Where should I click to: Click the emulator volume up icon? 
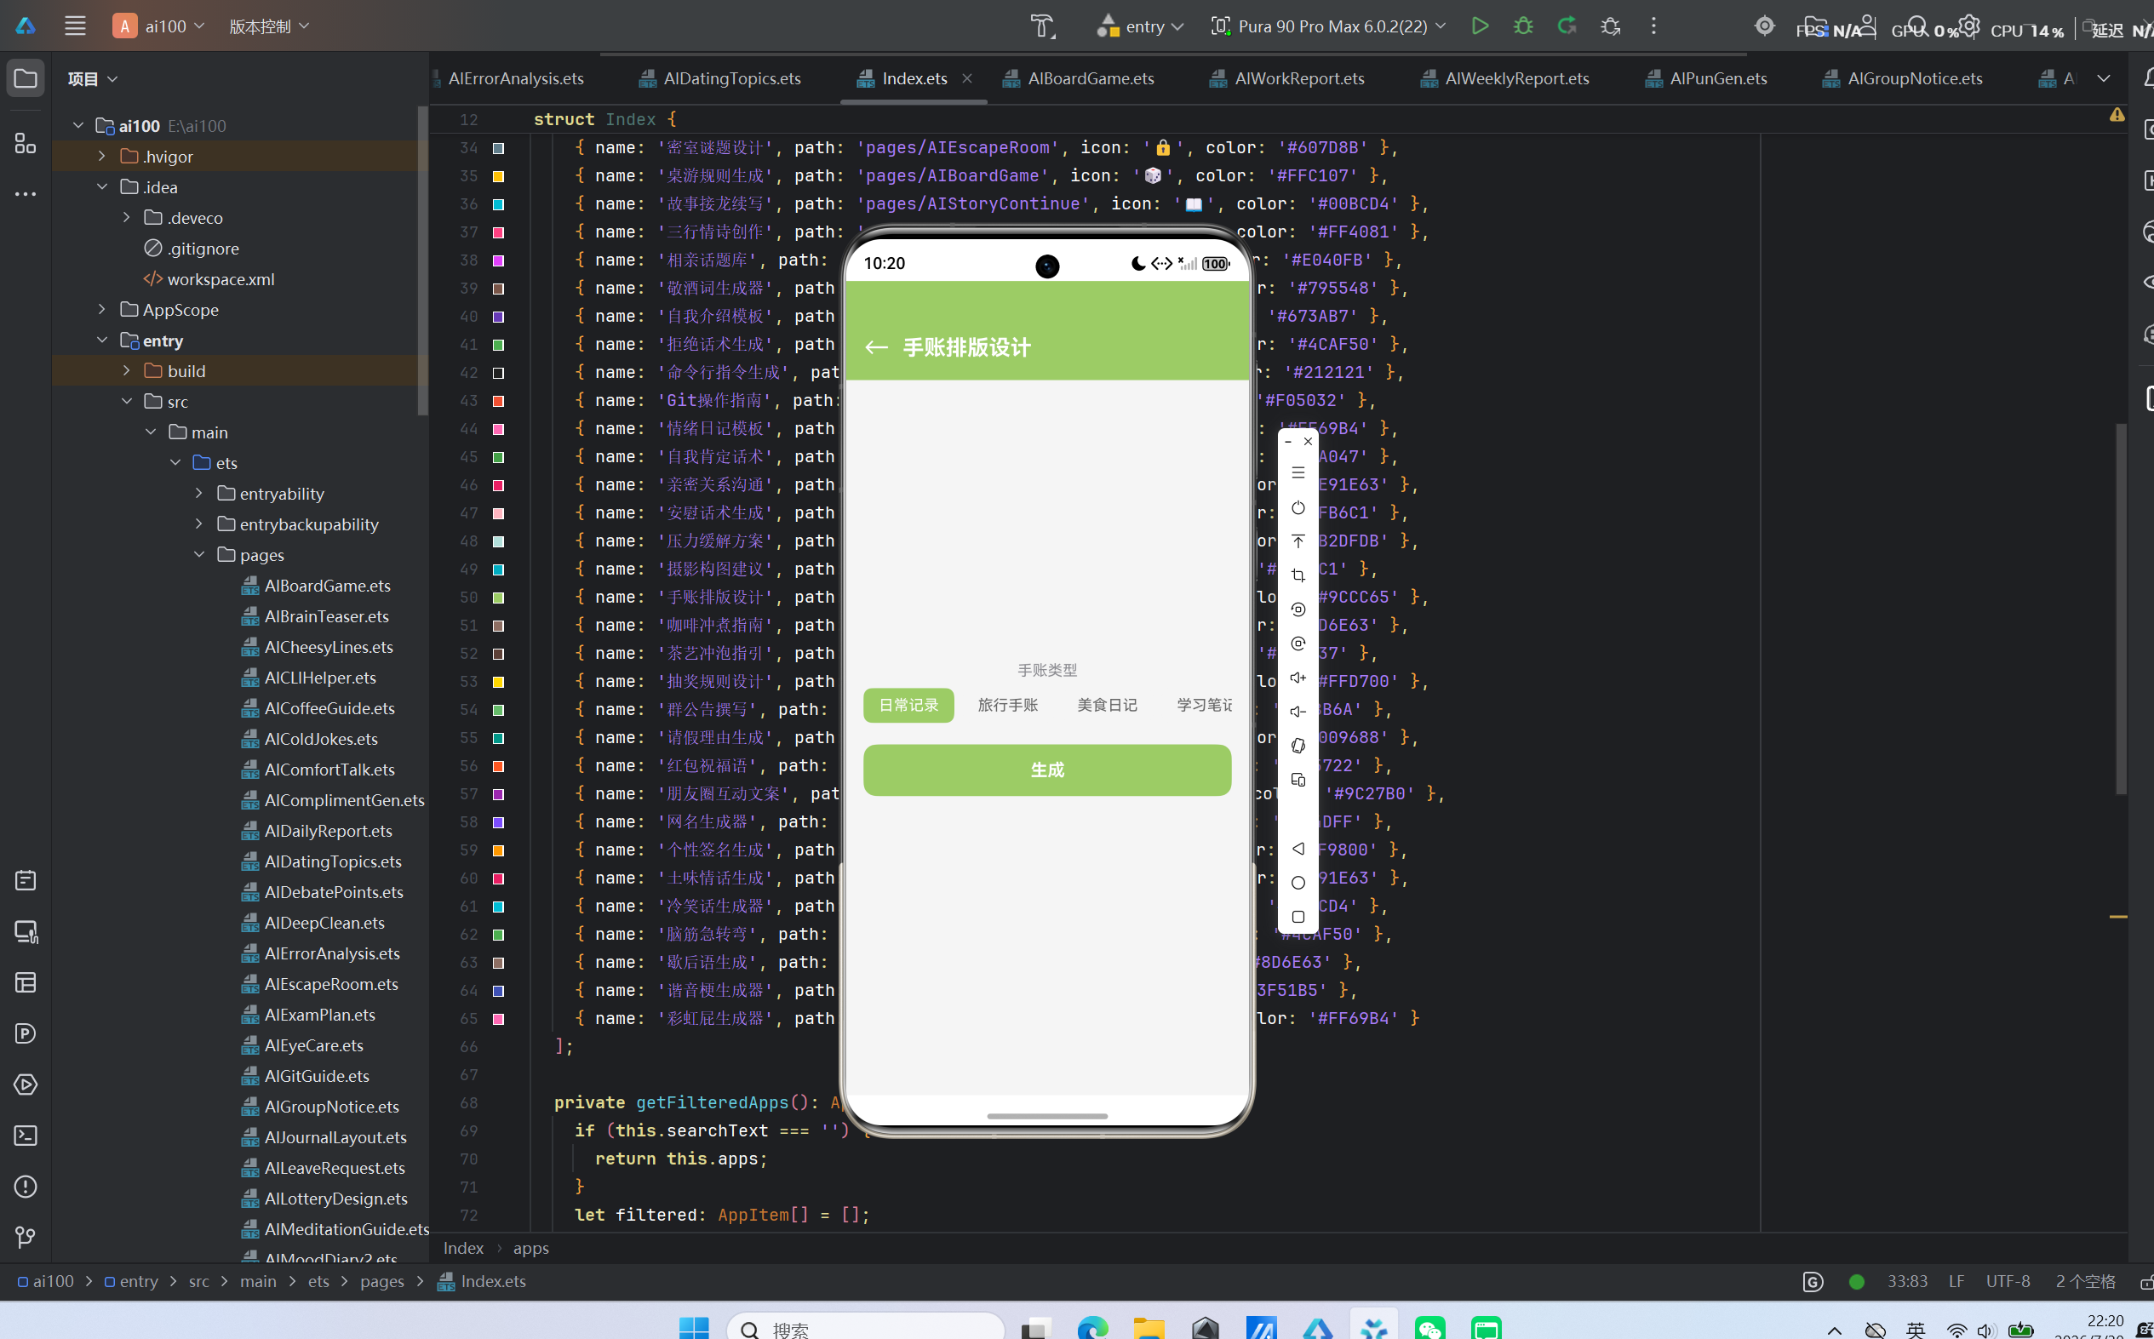click(x=1298, y=678)
